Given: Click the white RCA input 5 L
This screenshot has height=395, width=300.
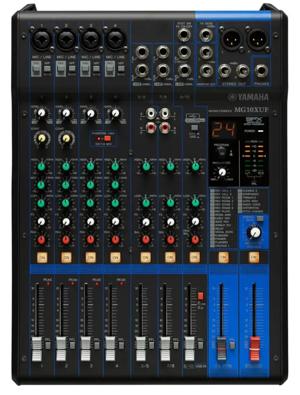Looking at the screenshot, I should tap(151, 114).
